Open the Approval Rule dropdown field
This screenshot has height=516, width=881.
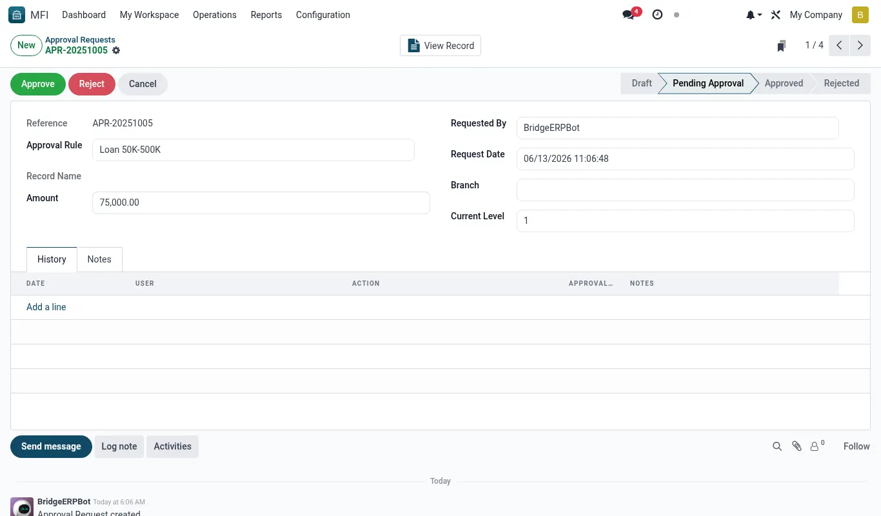tap(253, 150)
